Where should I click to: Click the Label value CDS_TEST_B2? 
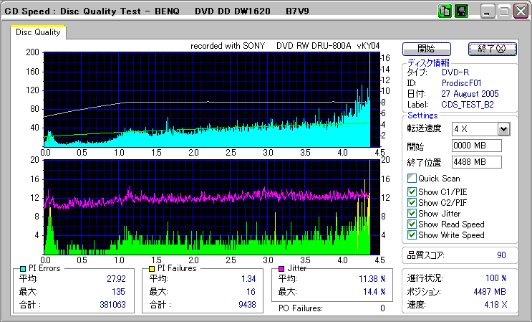click(x=468, y=105)
